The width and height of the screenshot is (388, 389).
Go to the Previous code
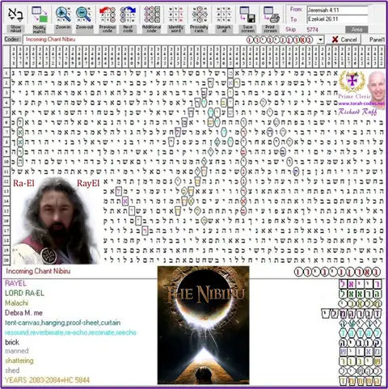[108, 19]
